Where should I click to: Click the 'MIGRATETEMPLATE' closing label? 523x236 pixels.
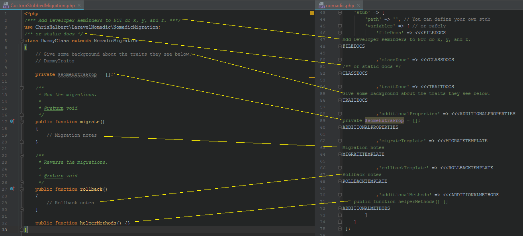[363, 154]
